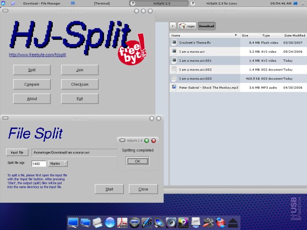Click the eject icon in dock

coord(233,222)
